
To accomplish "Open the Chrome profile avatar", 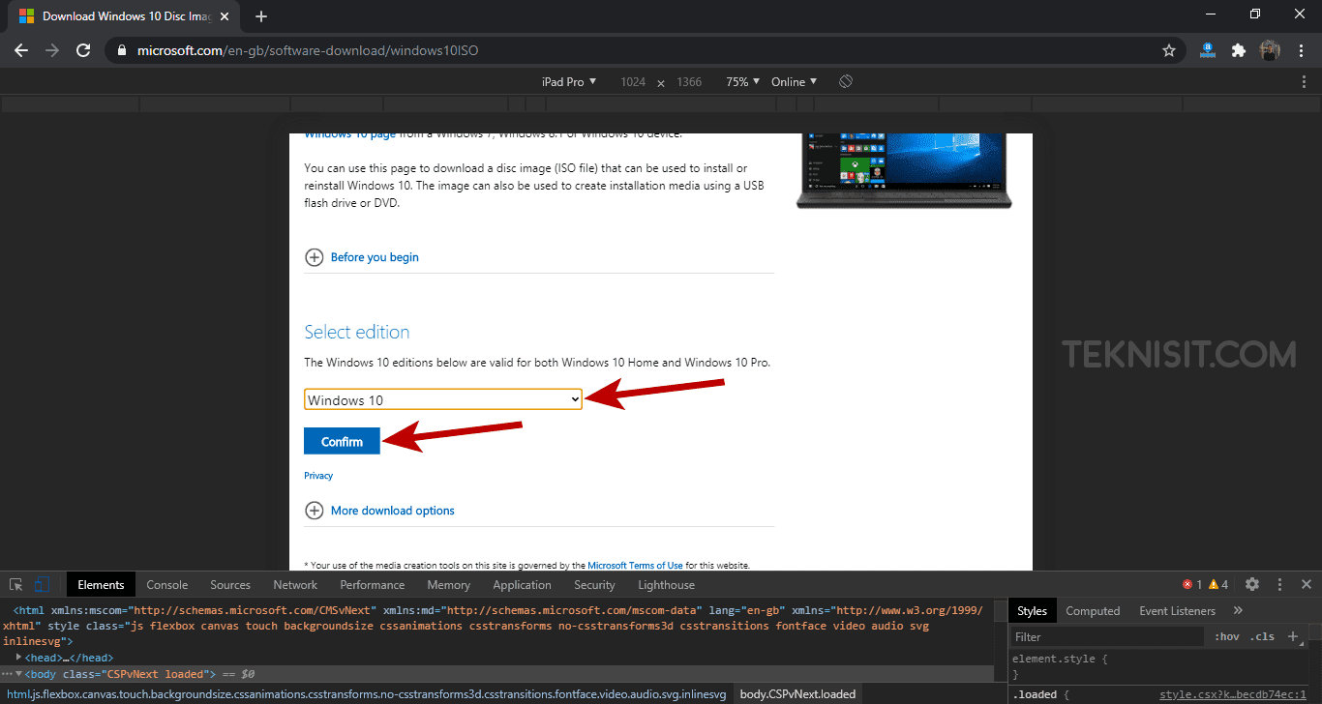I will click(1270, 50).
